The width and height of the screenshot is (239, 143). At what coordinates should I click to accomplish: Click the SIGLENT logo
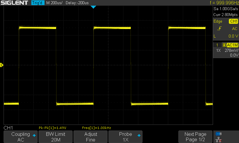14,3
